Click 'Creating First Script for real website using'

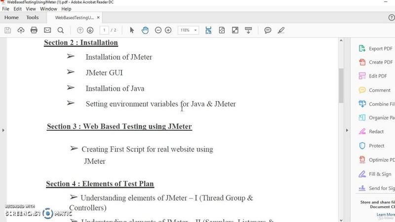(147, 149)
